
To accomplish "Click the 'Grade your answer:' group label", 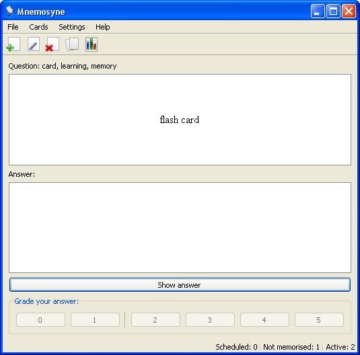I will pyautogui.click(x=46, y=301).
